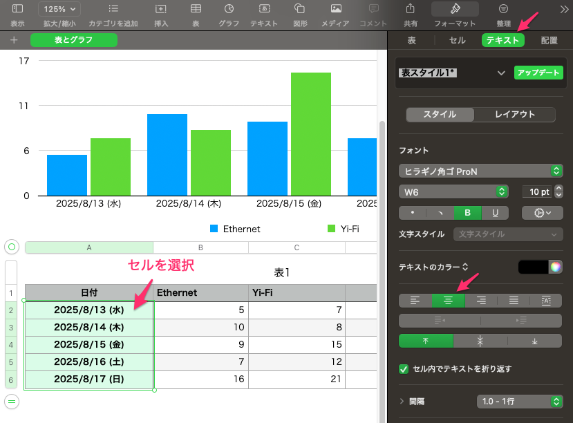The image size is (573, 423).
Task: Click the Add Category (カテゴリを追加) icon
Action: (113, 10)
